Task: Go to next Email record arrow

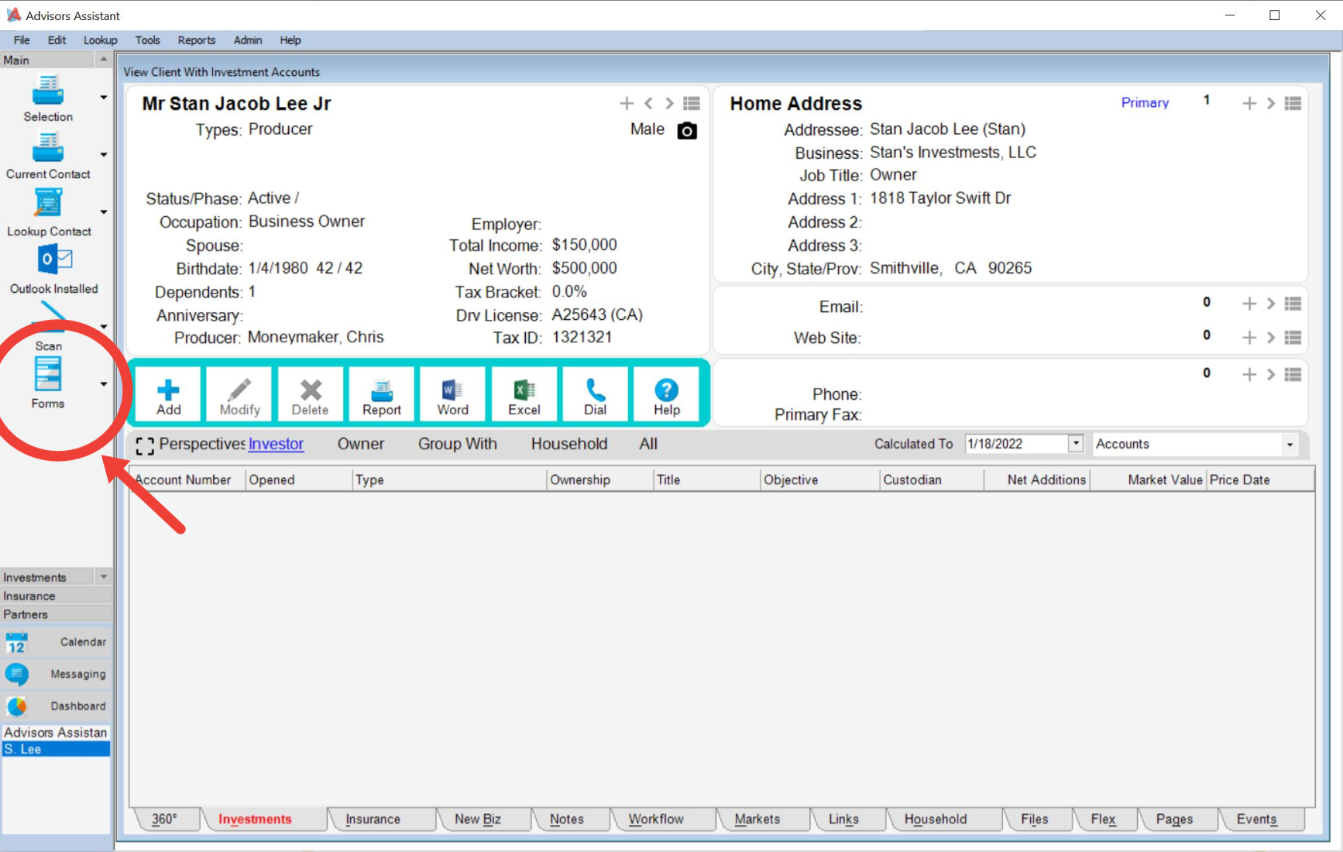Action: pyautogui.click(x=1270, y=304)
